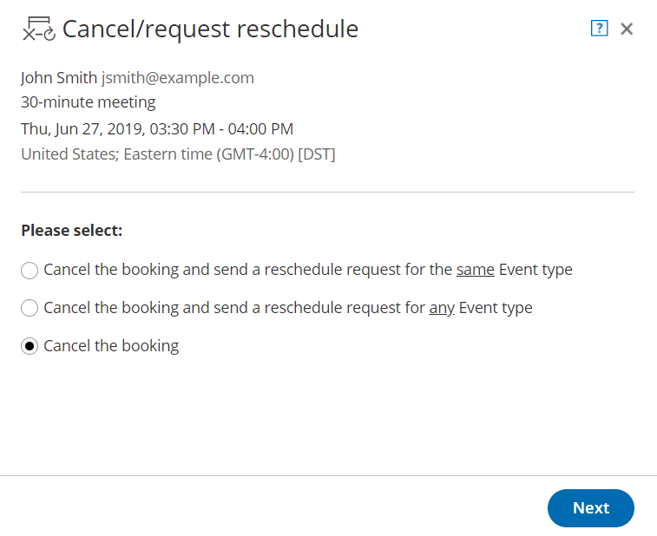Click the 'Cancel/request reschedule' dialog title
The width and height of the screenshot is (657, 536).
tap(210, 29)
